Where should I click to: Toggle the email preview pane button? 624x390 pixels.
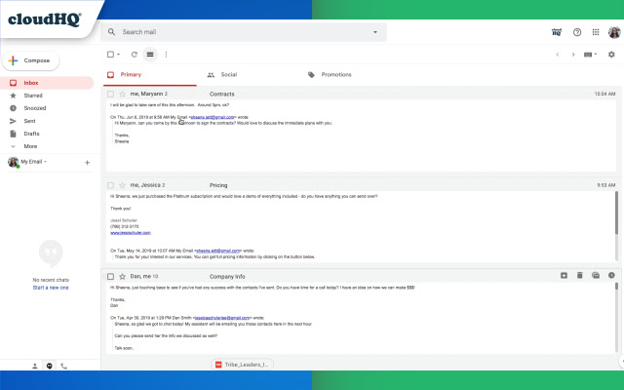coord(149,55)
